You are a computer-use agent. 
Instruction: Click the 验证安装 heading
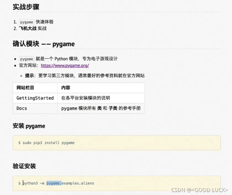pos(24,166)
